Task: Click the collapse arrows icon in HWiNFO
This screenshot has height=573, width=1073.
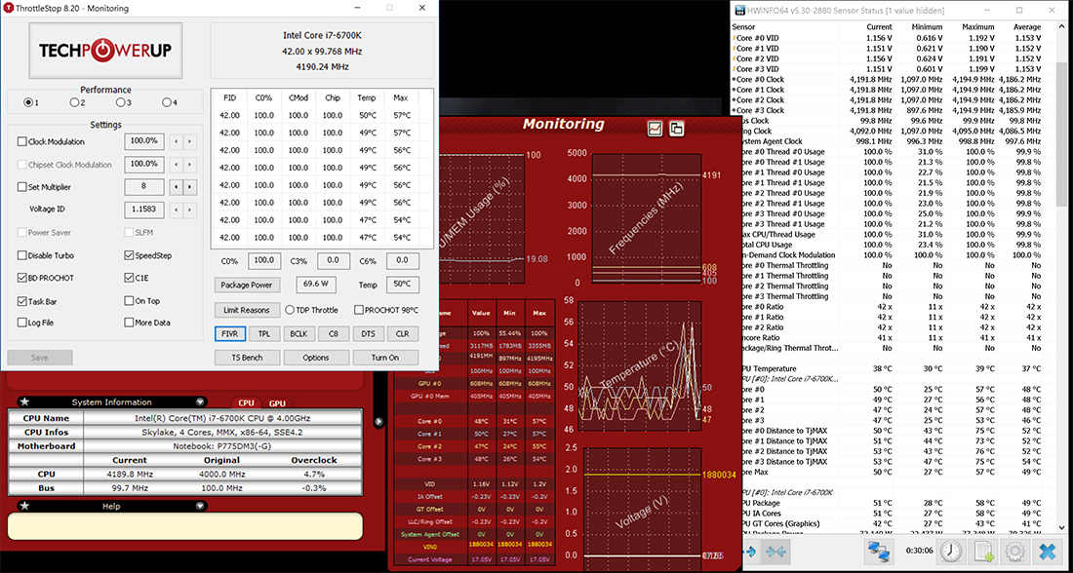Action: [x=777, y=552]
